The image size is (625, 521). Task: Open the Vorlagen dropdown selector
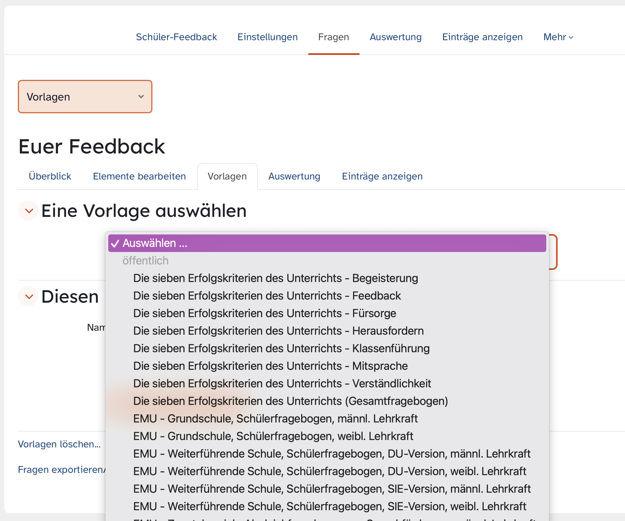(85, 97)
